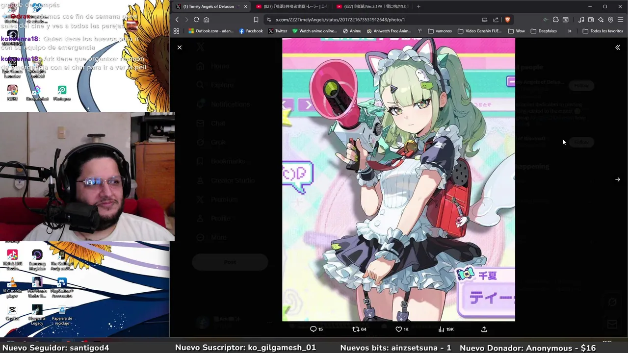Open the Animu bookmark
Viewport: 628px width, 353px height.
coord(352,31)
